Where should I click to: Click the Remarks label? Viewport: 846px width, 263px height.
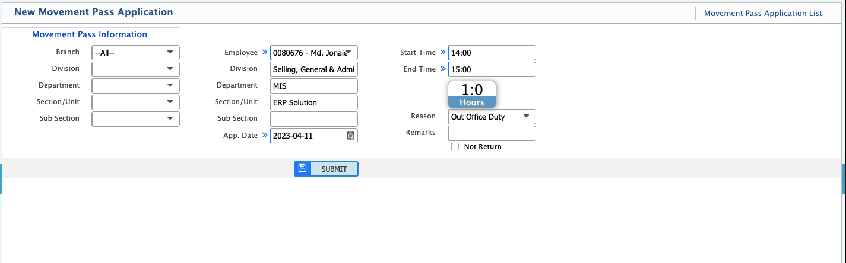421,133
